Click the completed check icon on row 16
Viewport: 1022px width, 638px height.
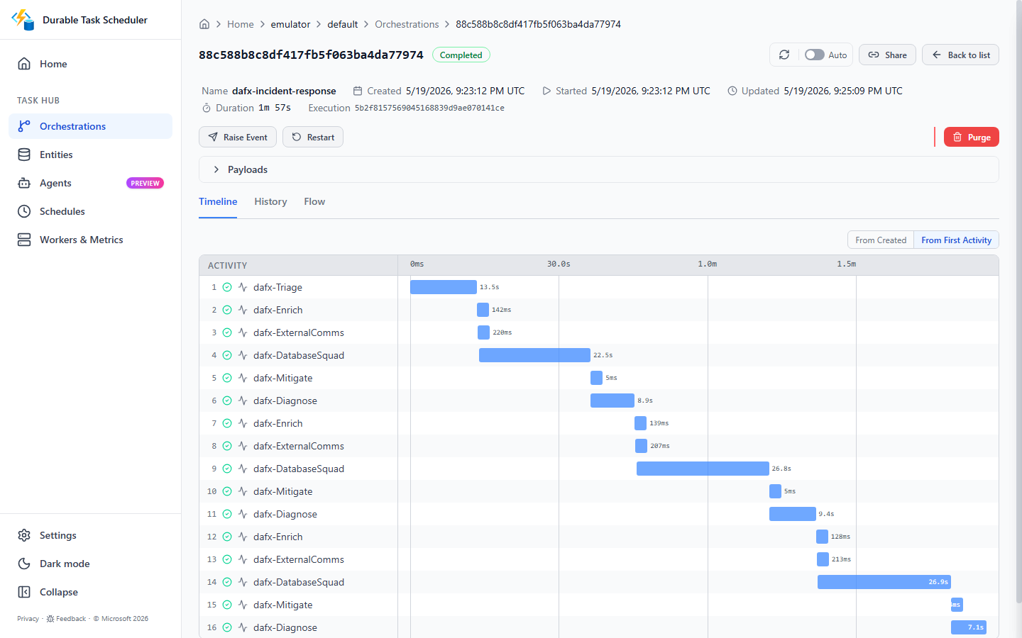[x=227, y=627]
